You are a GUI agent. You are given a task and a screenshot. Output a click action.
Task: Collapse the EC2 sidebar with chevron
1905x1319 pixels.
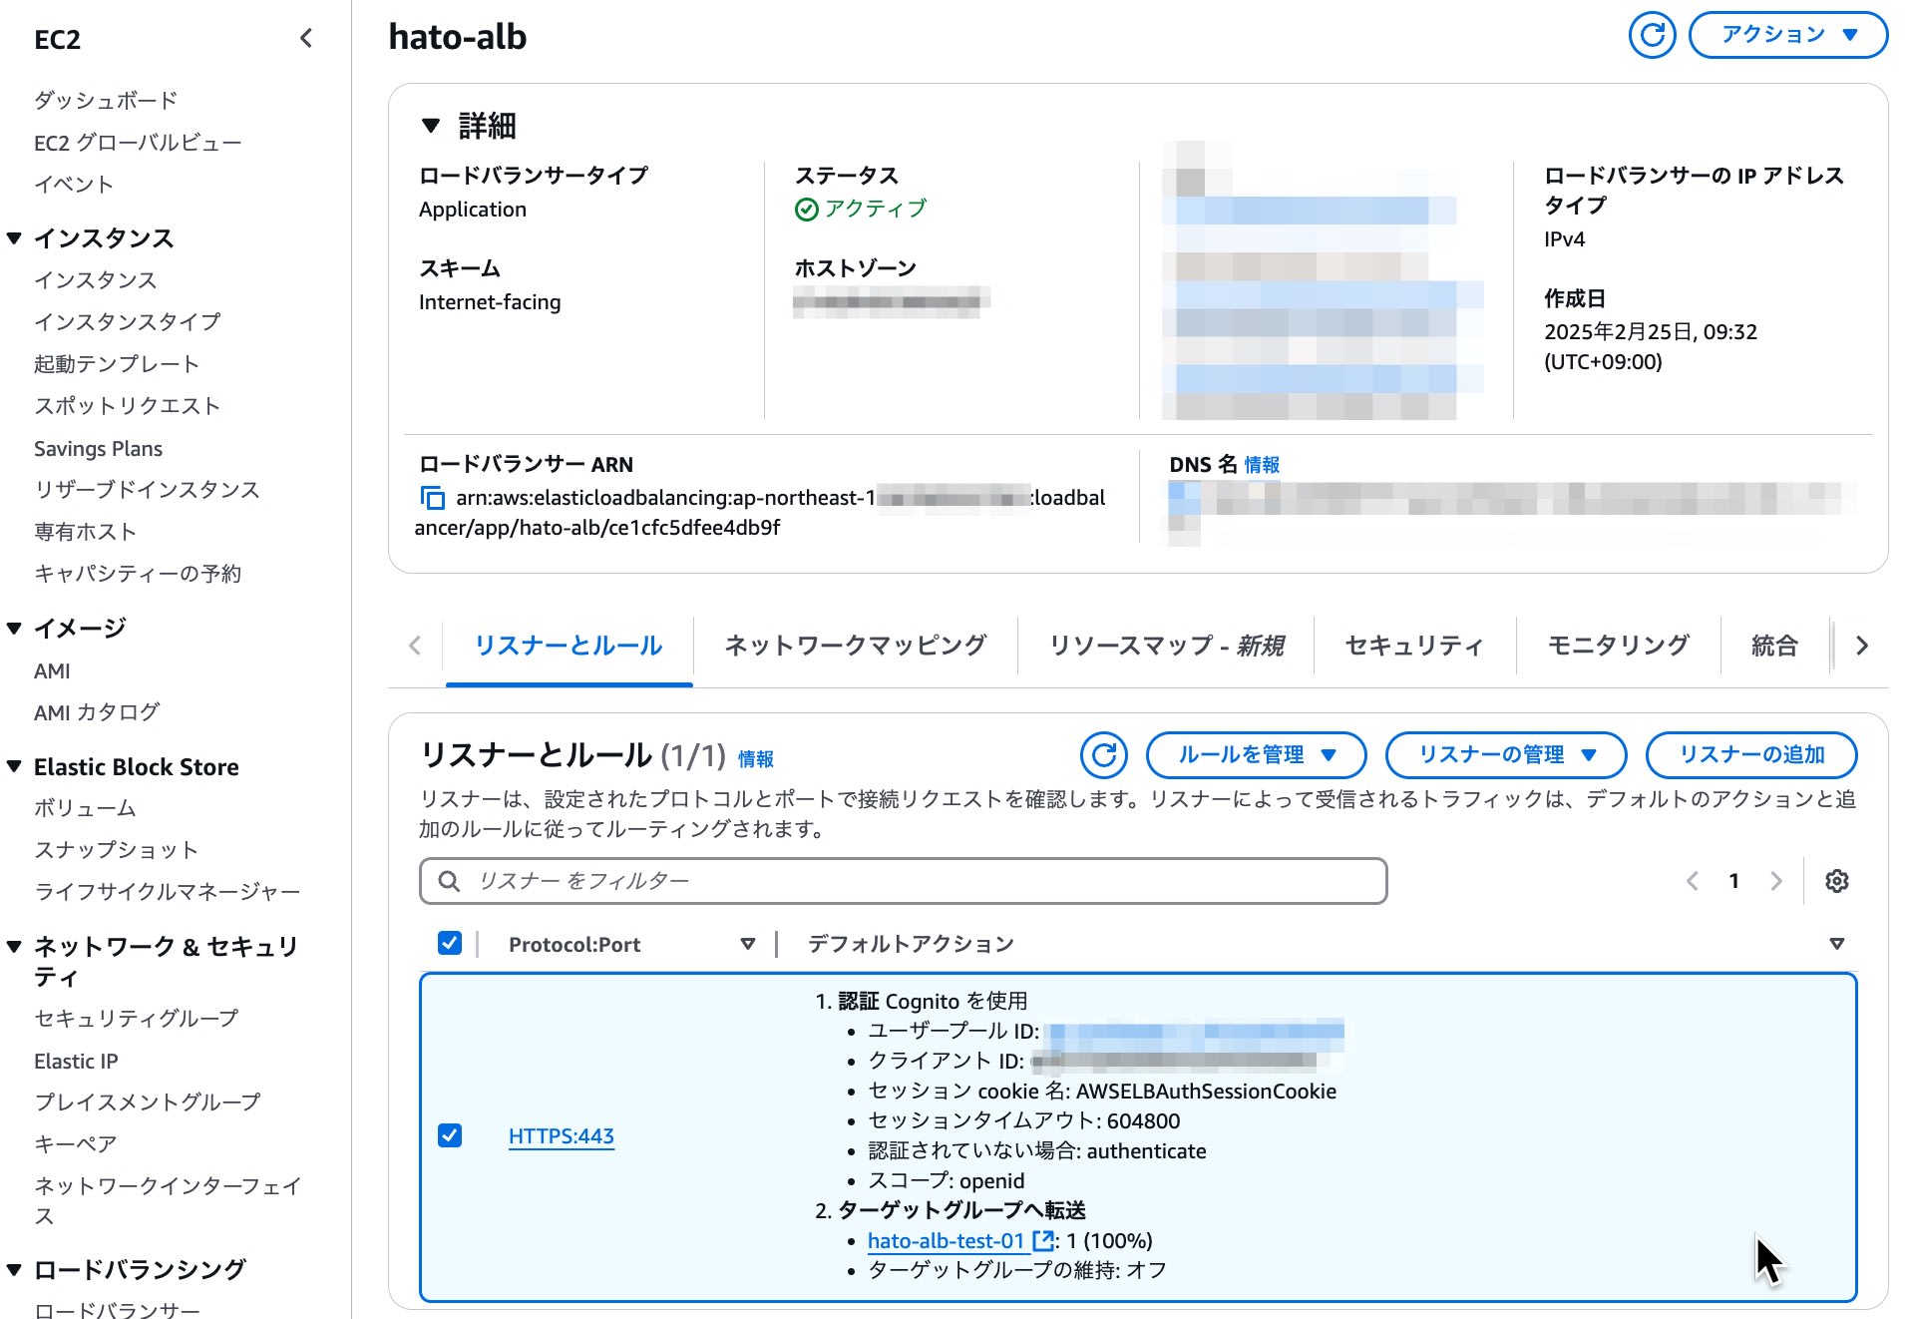306,38
